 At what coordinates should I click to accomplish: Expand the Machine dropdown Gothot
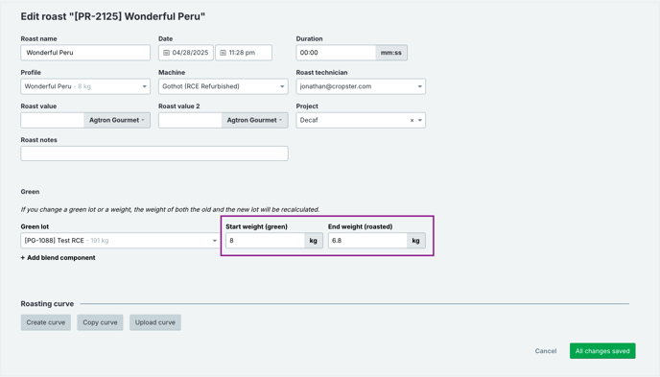(224, 86)
